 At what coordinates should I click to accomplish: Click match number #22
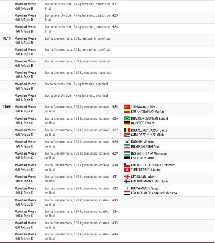pyautogui.click(x=115, y=4)
